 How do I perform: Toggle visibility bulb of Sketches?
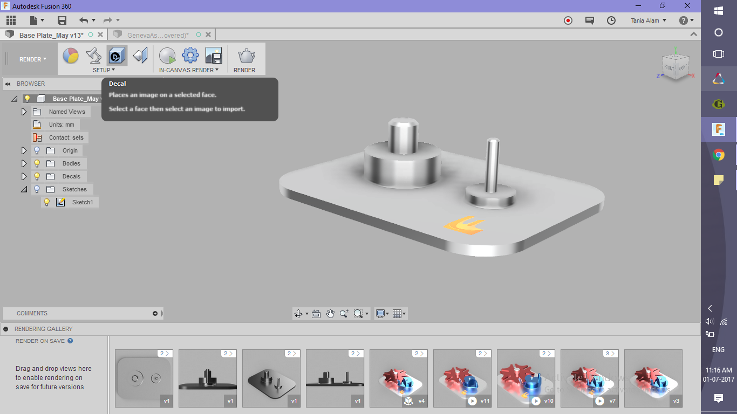(37, 190)
